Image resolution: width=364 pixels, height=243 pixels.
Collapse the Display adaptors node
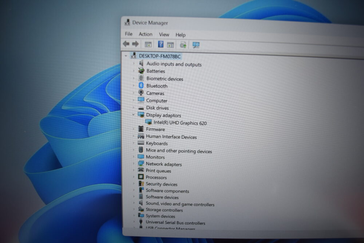(133, 114)
